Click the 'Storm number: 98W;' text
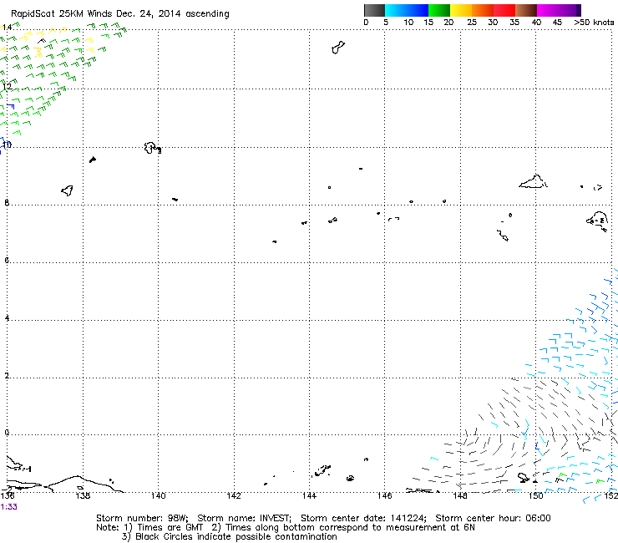This screenshot has height=543, width=618. [142, 518]
